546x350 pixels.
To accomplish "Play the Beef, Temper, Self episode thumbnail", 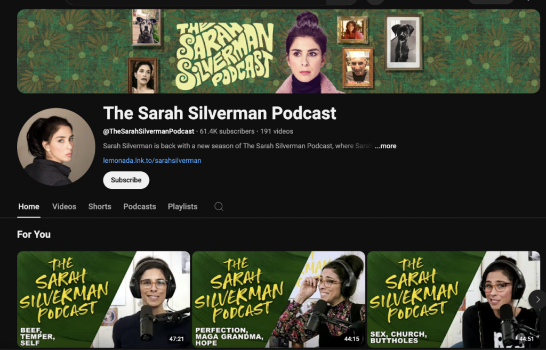I will tap(104, 299).
